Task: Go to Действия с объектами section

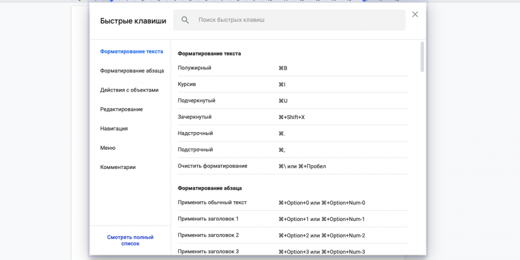Action: click(x=129, y=90)
